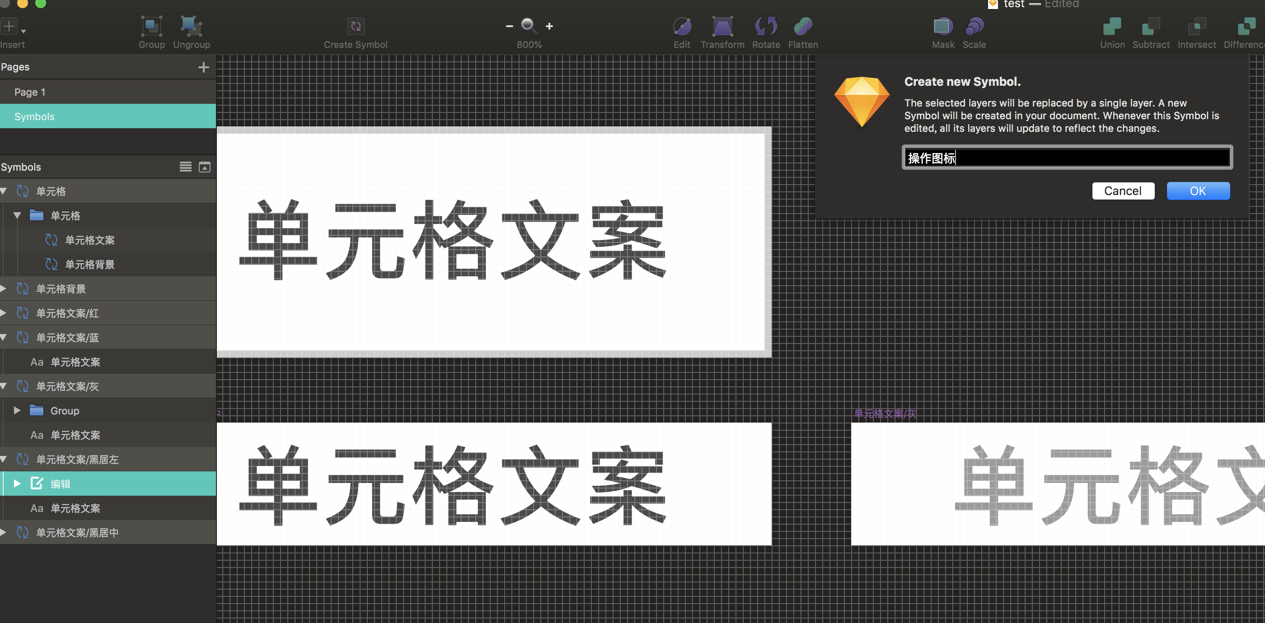Click the Ungroup tool icon
The width and height of the screenshot is (1265, 623).
coord(191,26)
